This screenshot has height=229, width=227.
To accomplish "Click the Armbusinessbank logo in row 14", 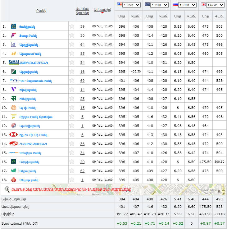I will pyautogui.click(x=14, y=143).
